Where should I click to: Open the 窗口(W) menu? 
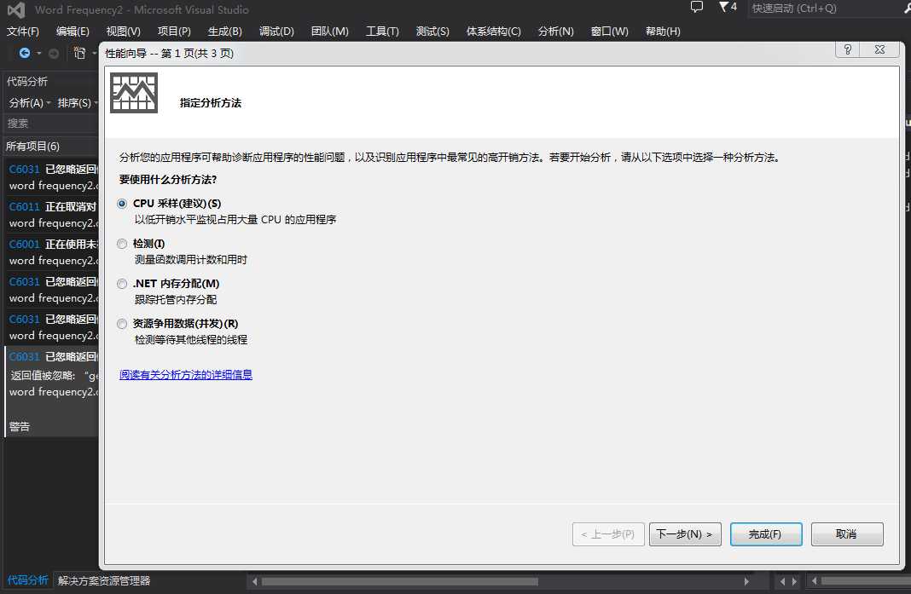point(609,32)
